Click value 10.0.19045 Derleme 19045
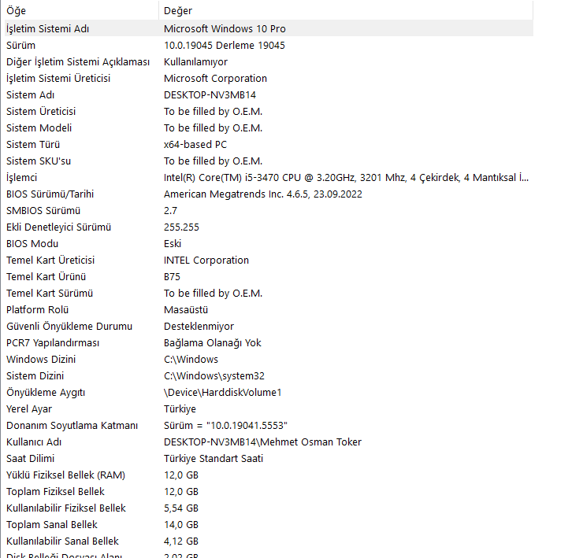The width and height of the screenshot is (583, 558). coord(225,46)
